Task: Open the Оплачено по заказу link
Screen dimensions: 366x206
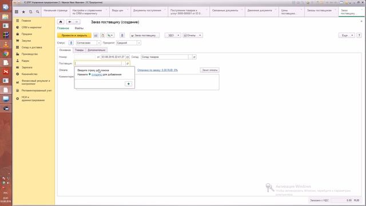Action: click(x=157, y=70)
